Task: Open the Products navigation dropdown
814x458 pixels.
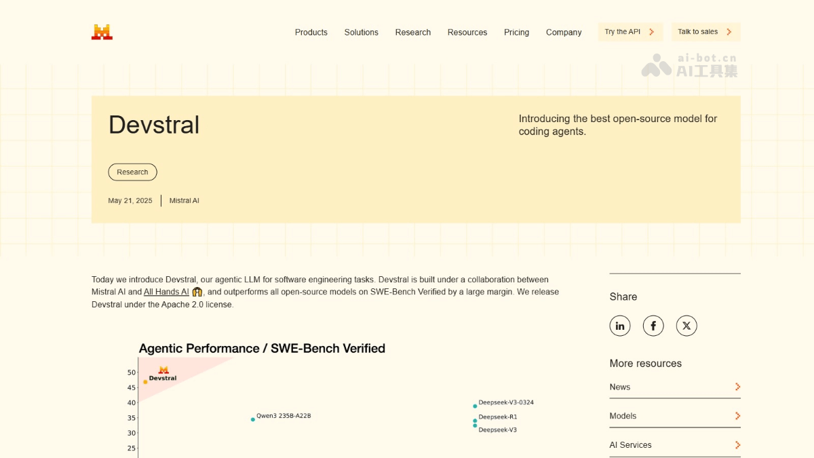Action: 311,32
